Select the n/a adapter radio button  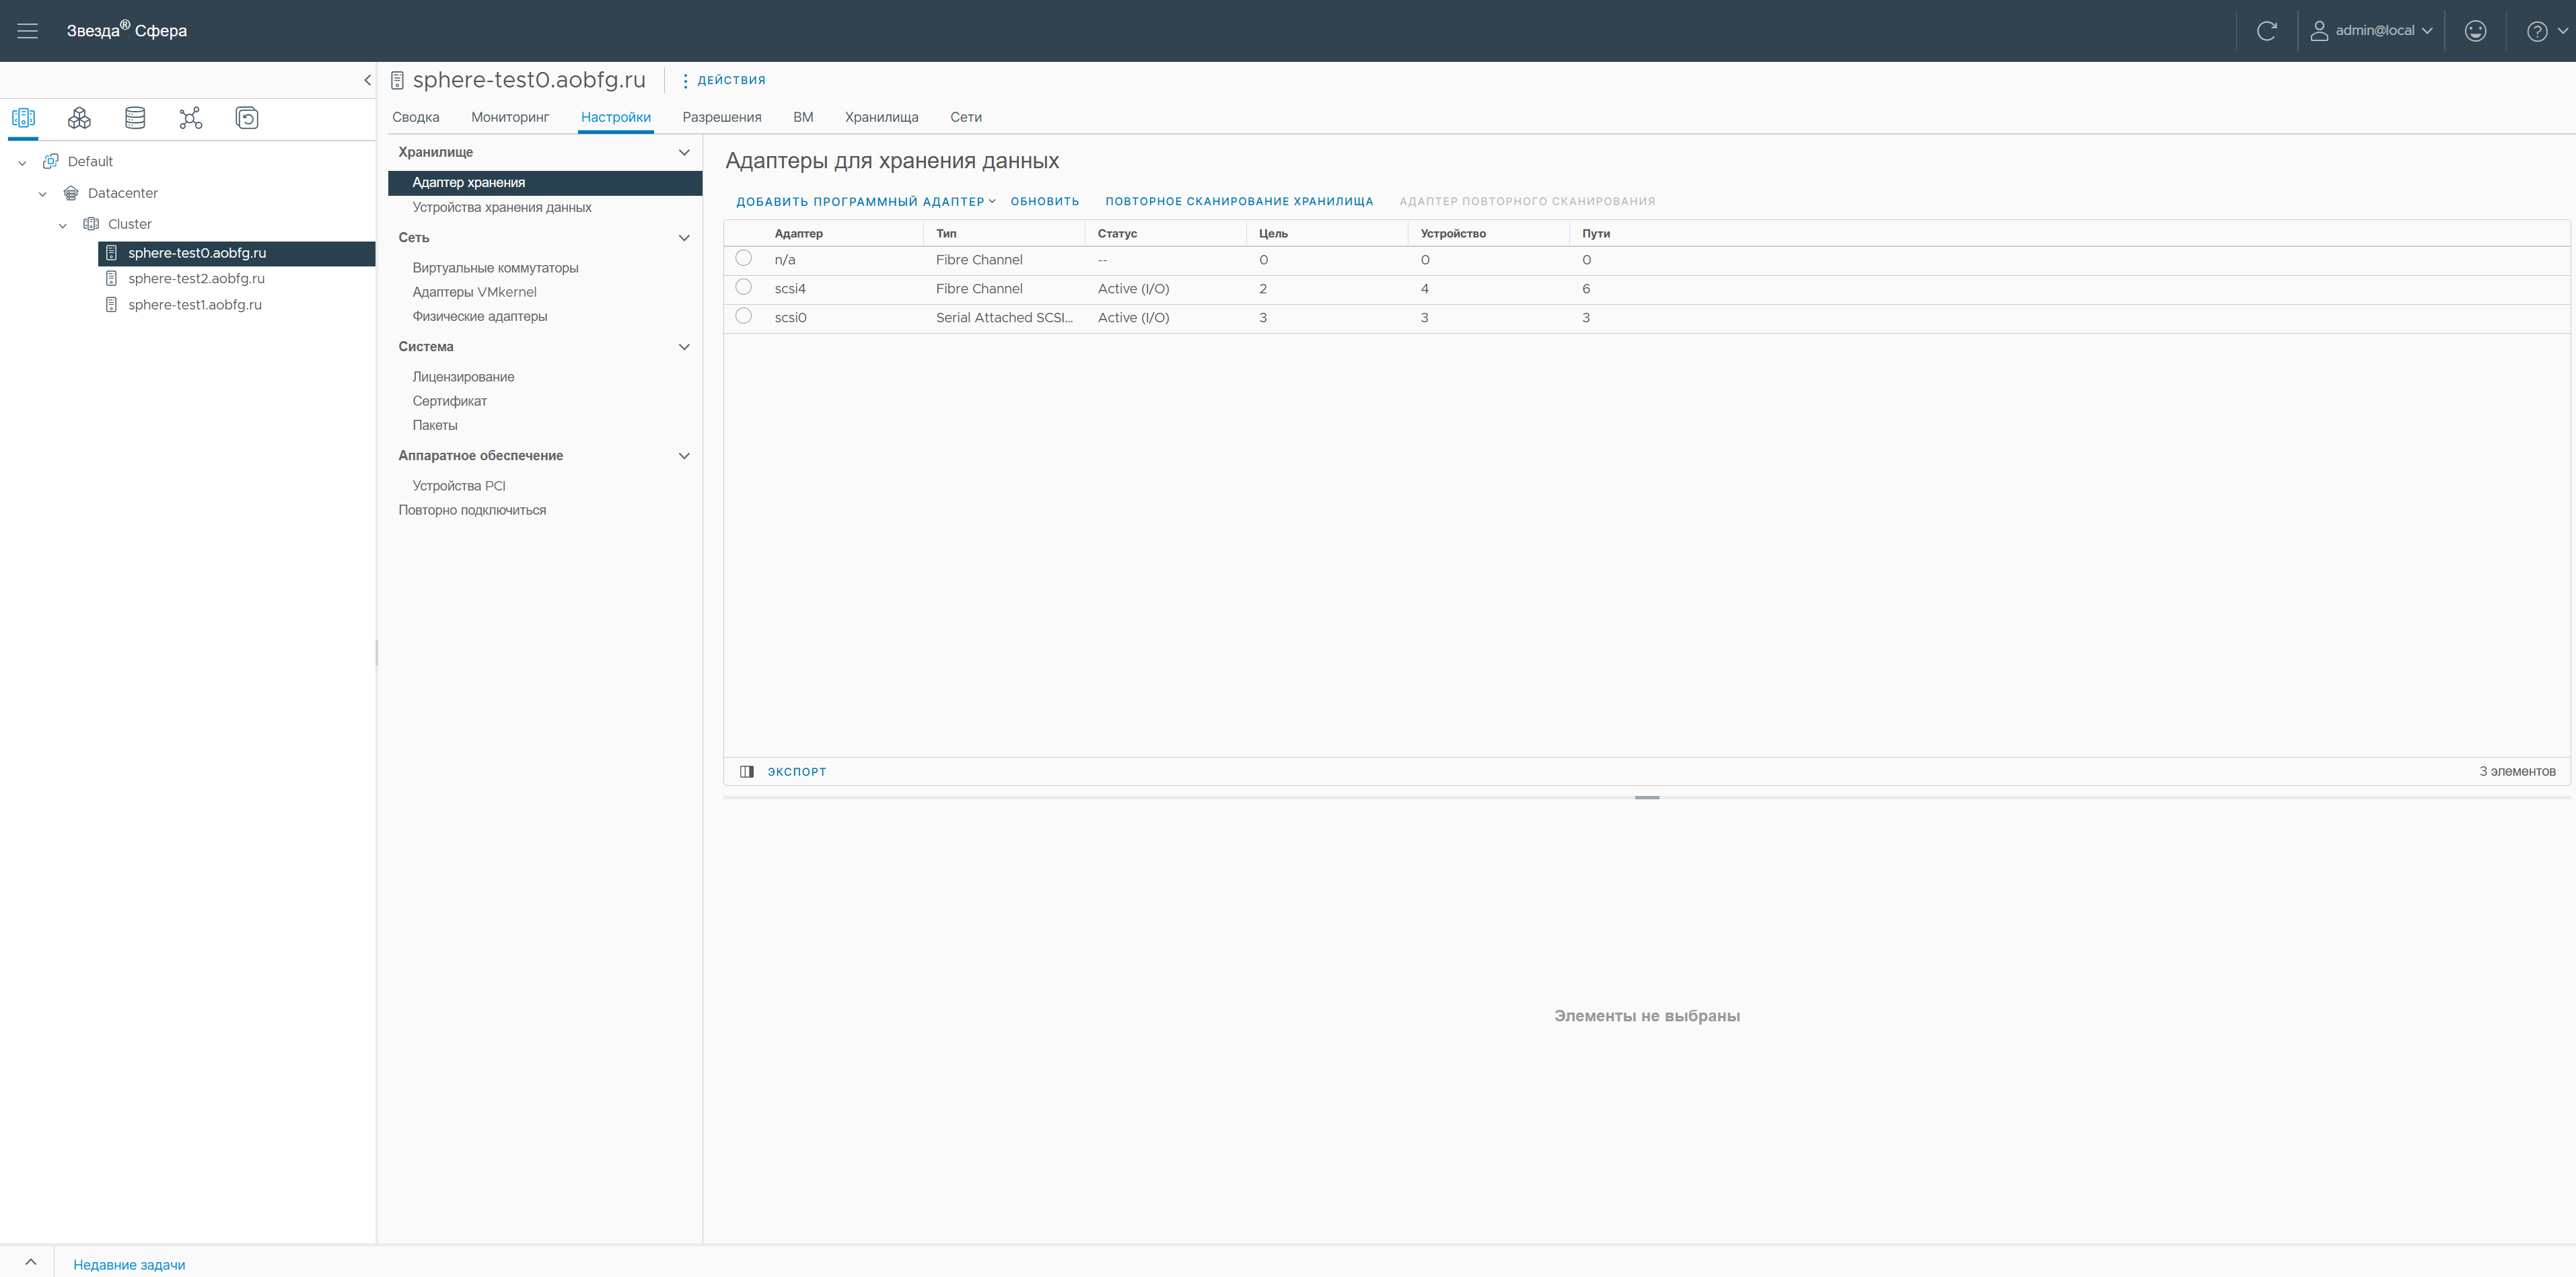click(743, 258)
